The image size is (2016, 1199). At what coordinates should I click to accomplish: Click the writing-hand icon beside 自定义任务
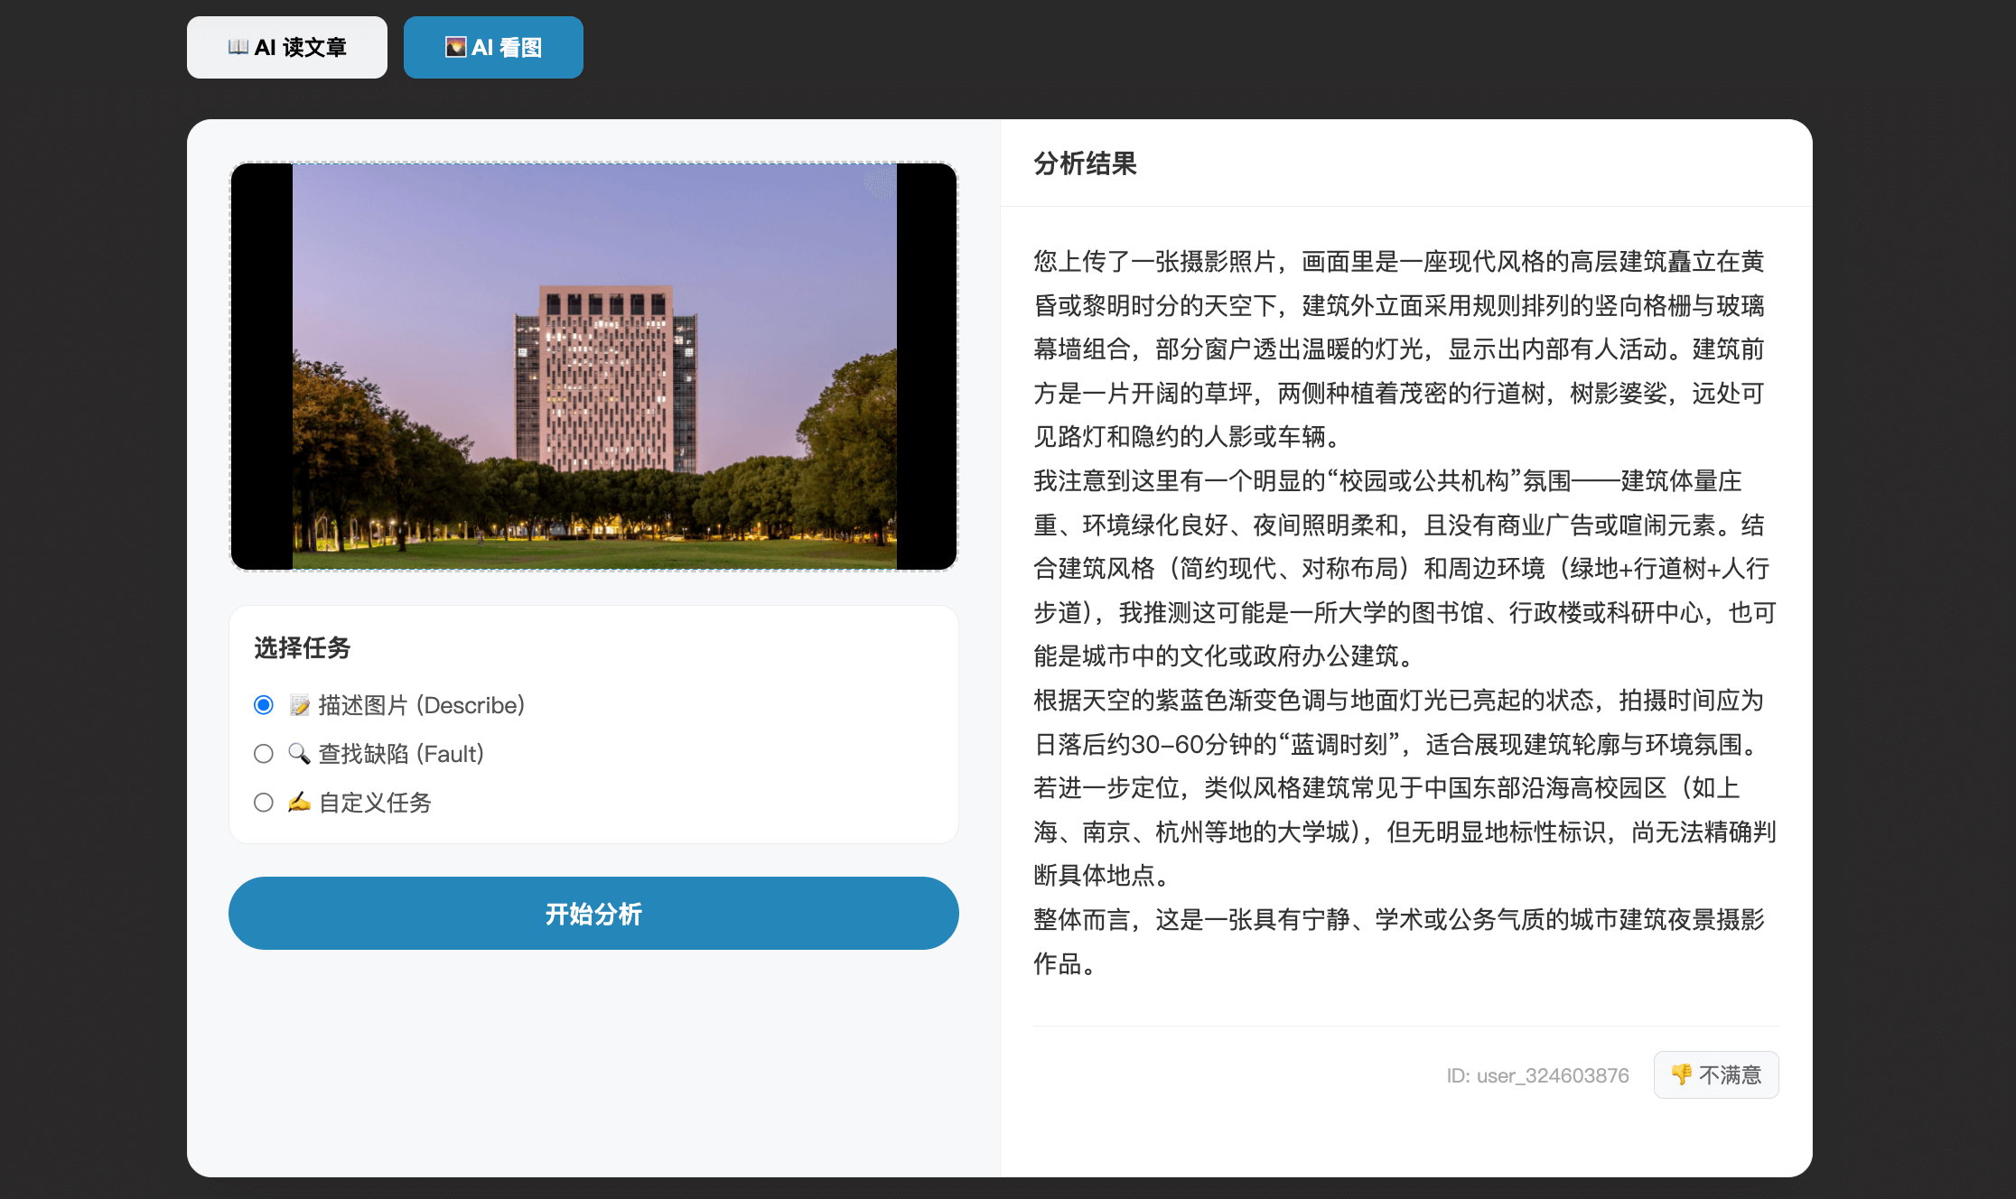299,803
